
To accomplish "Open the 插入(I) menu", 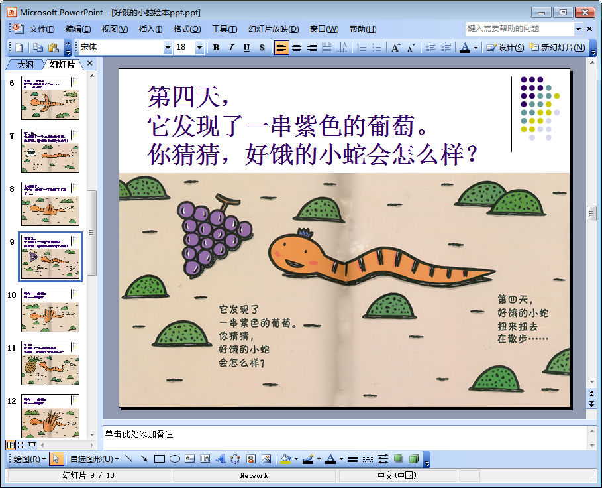I will [x=150, y=29].
